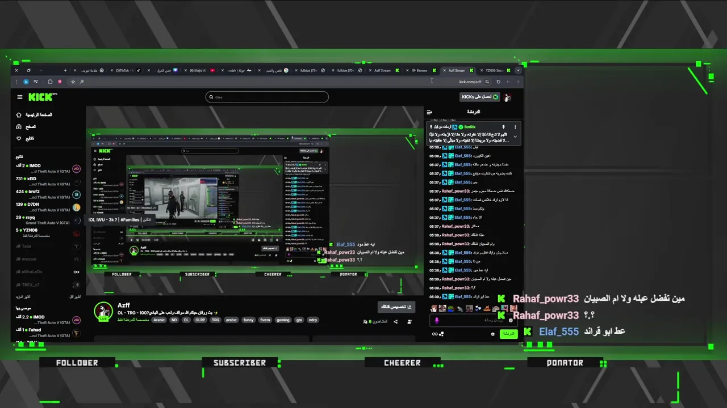The image size is (727, 408).
Task: Click the address bar showing kick.com/azff
Action: pyautogui.click(x=470, y=82)
